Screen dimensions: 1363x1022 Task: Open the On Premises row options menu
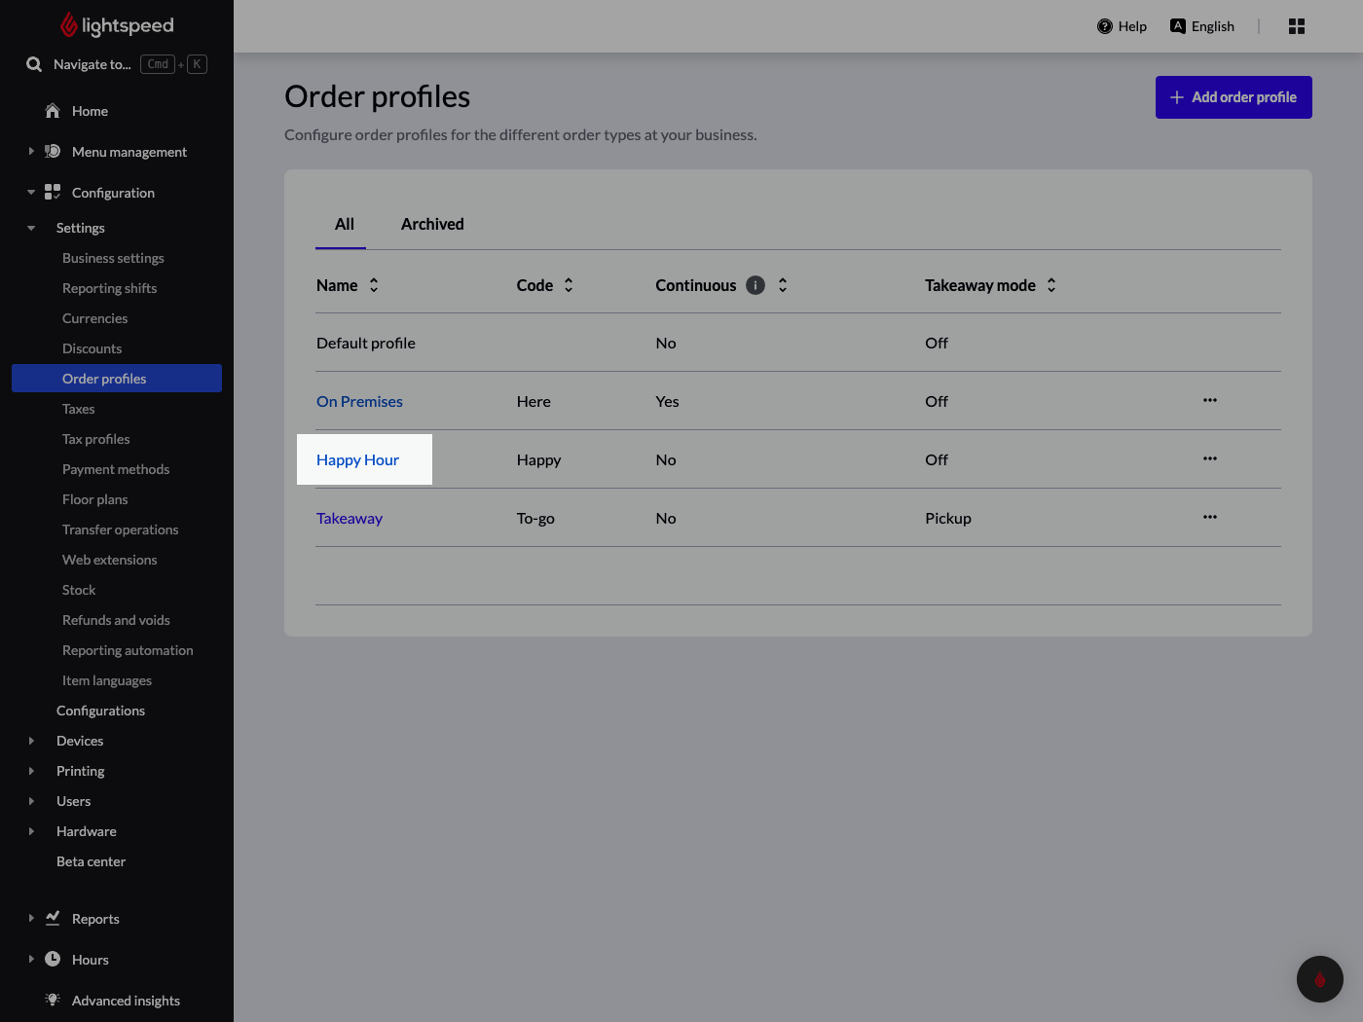coord(1210,400)
